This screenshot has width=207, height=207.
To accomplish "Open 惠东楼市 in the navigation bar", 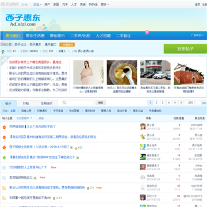I will (57, 36).
